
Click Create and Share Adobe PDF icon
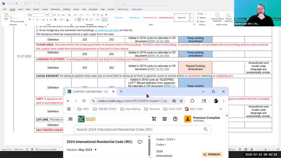coord(217,17)
